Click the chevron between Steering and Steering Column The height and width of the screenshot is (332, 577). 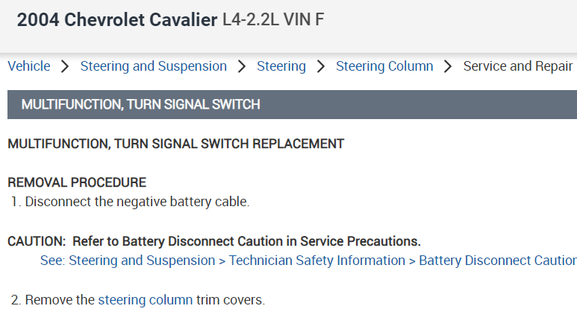tap(321, 66)
